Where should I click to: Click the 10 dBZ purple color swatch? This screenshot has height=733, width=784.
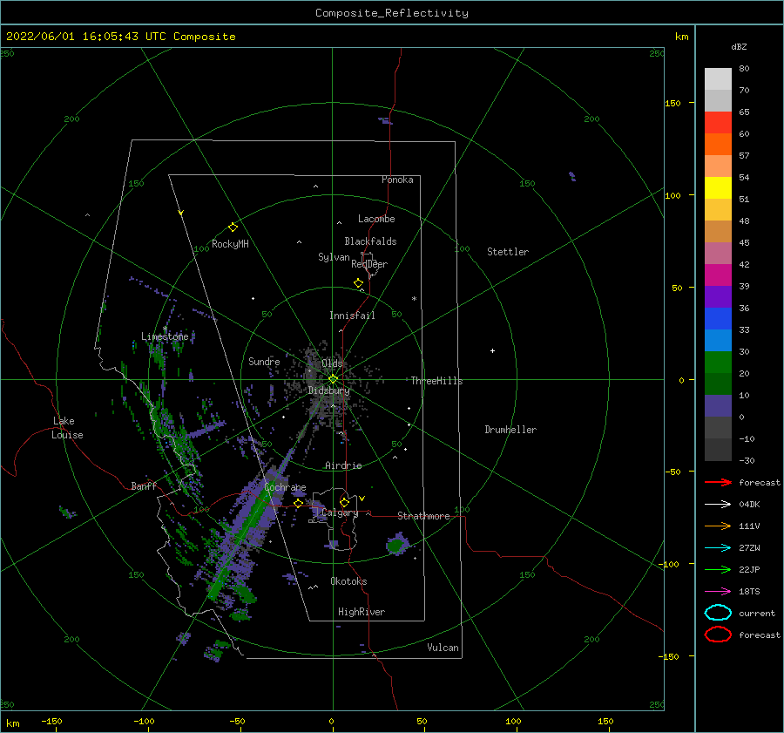[718, 405]
